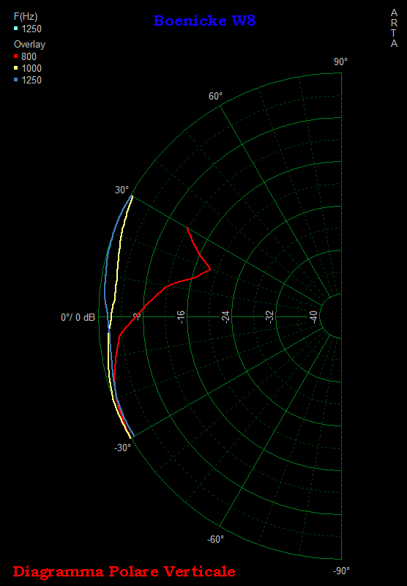Click the red 800 overlay legend marker

pyautogui.click(x=15, y=56)
